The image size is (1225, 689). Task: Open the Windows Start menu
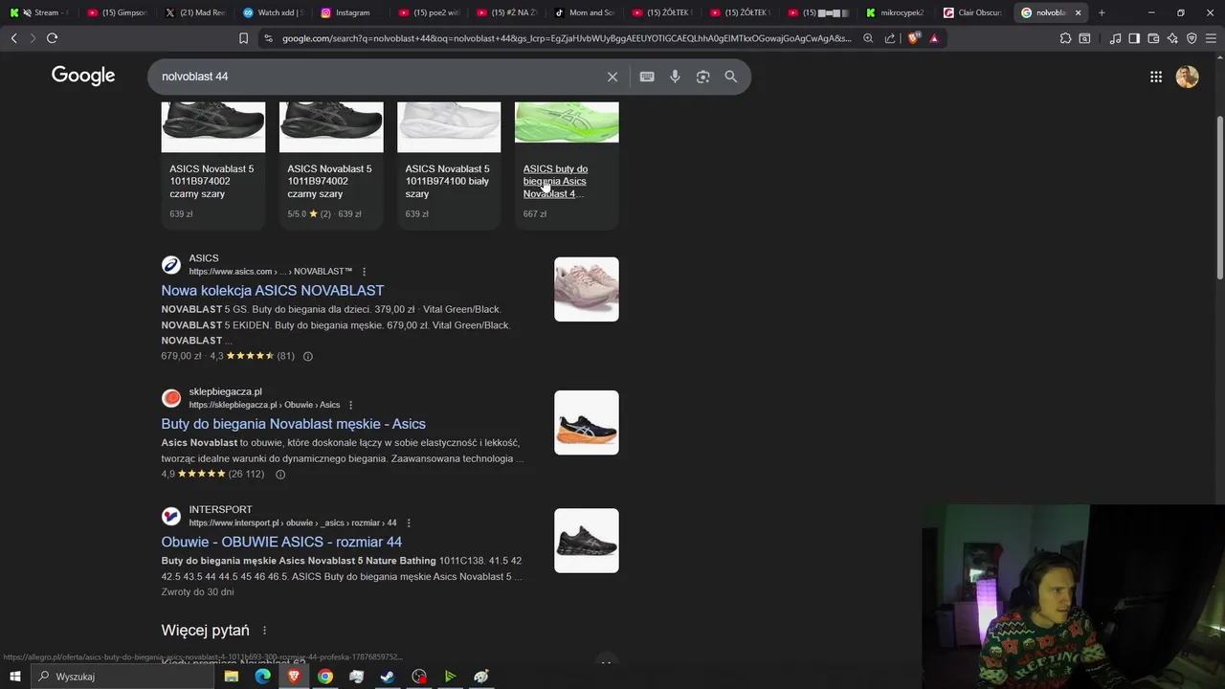coord(15,677)
